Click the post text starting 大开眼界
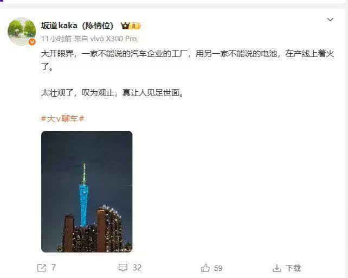 188,60
